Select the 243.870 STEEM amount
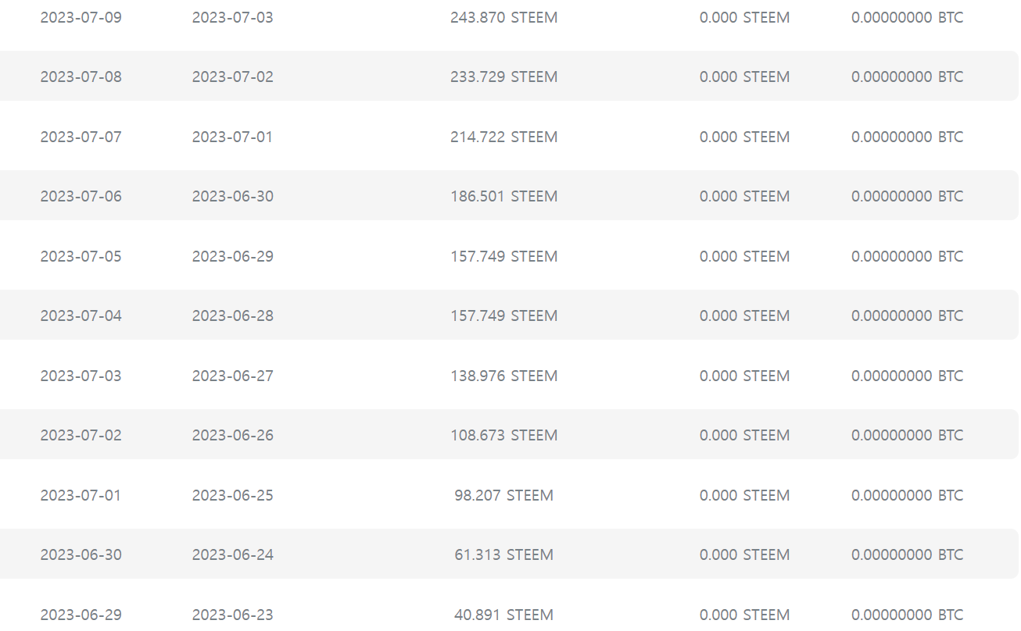The width and height of the screenshot is (1021, 631). pyautogui.click(x=504, y=17)
